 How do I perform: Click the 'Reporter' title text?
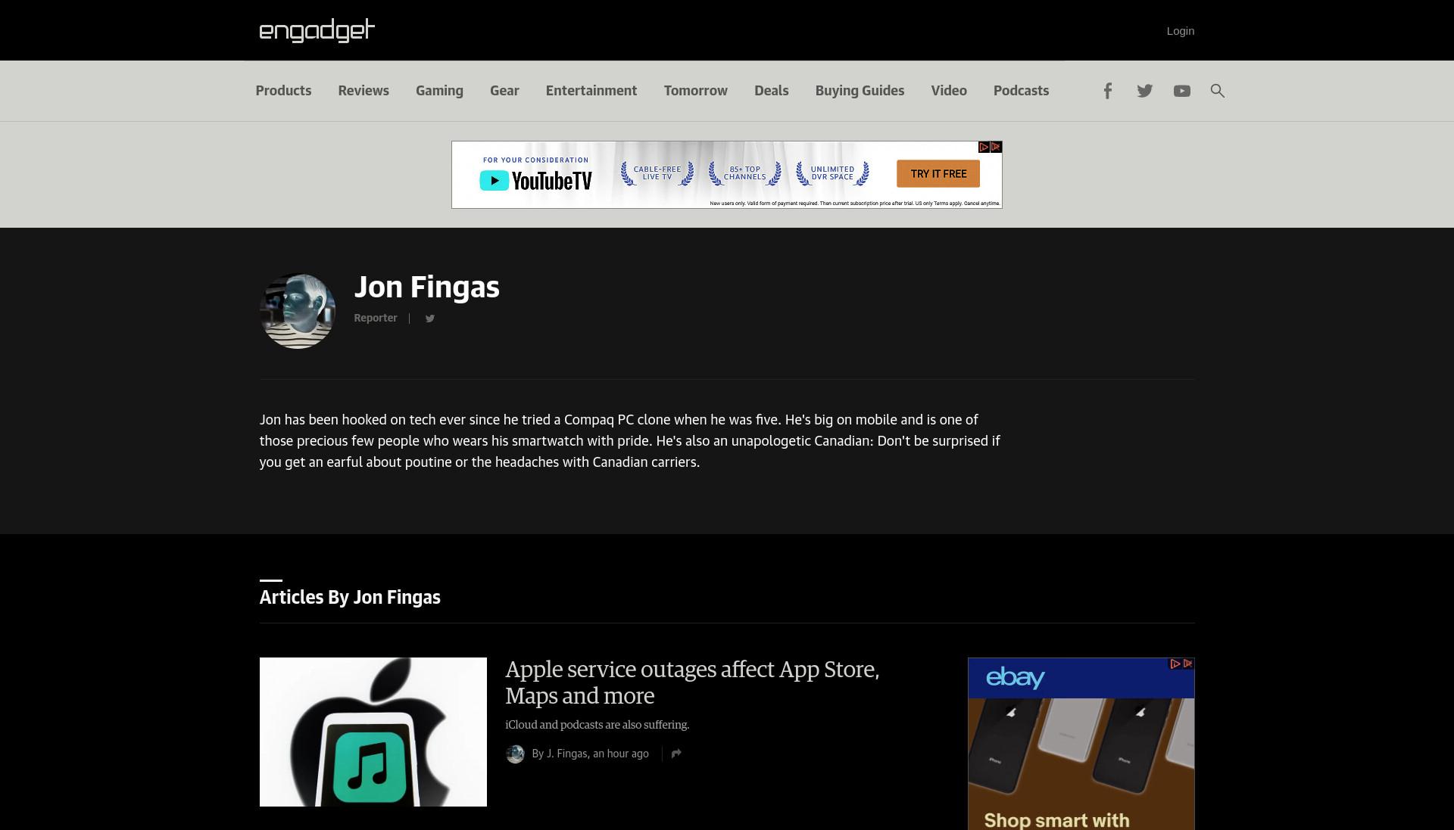tap(376, 318)
